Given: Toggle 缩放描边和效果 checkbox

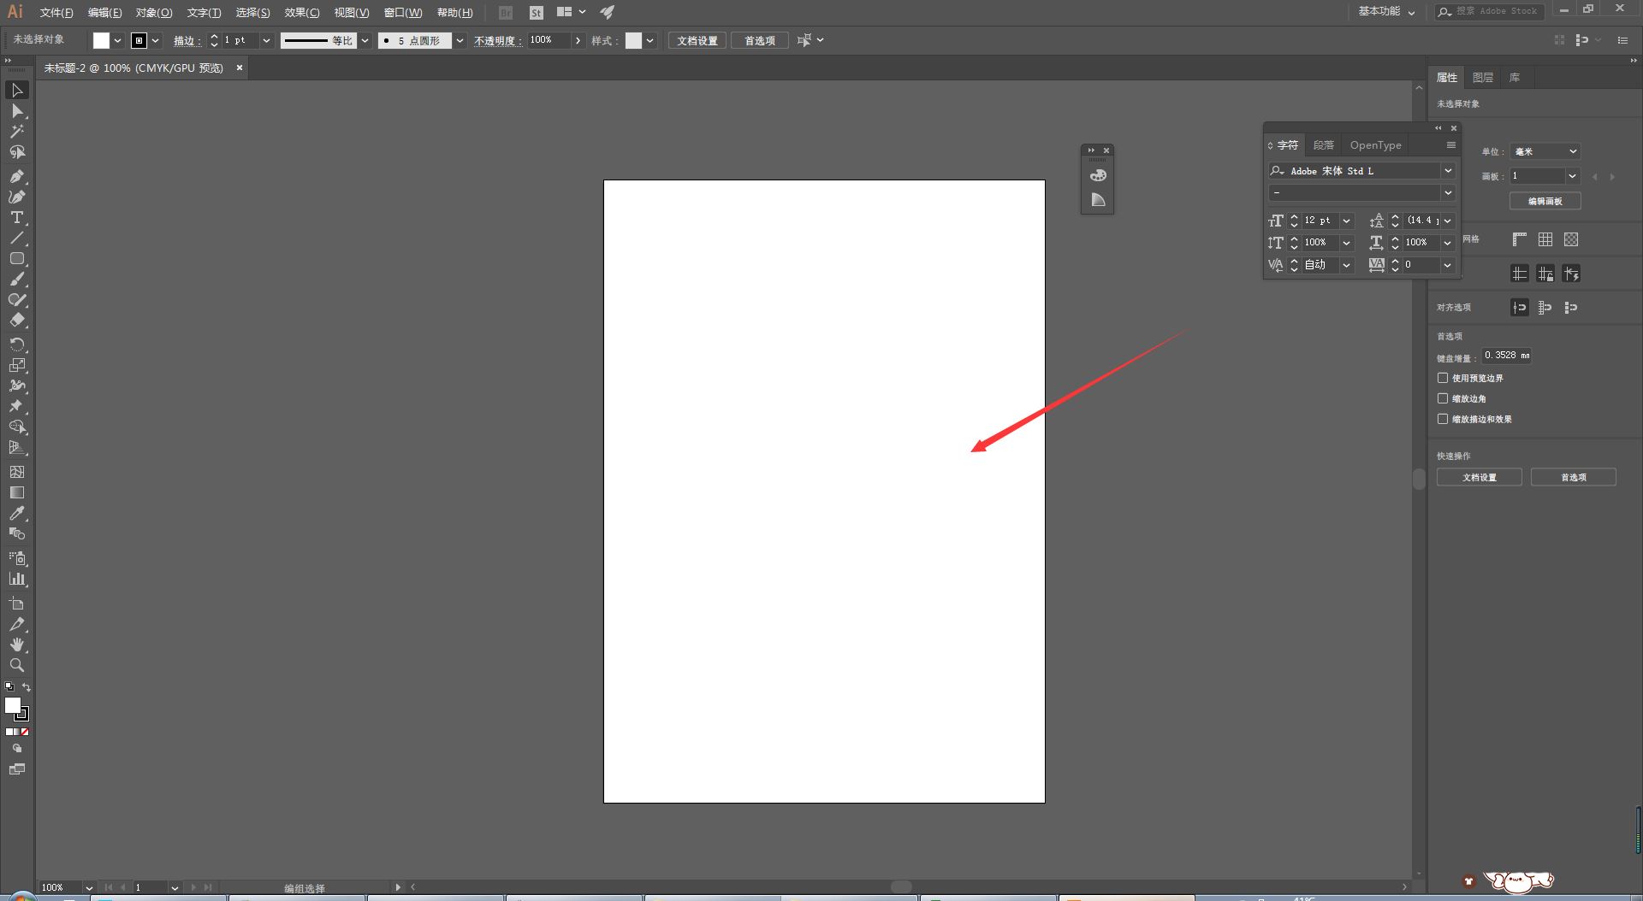Looking at the screenshot, I should [1443, 419].
